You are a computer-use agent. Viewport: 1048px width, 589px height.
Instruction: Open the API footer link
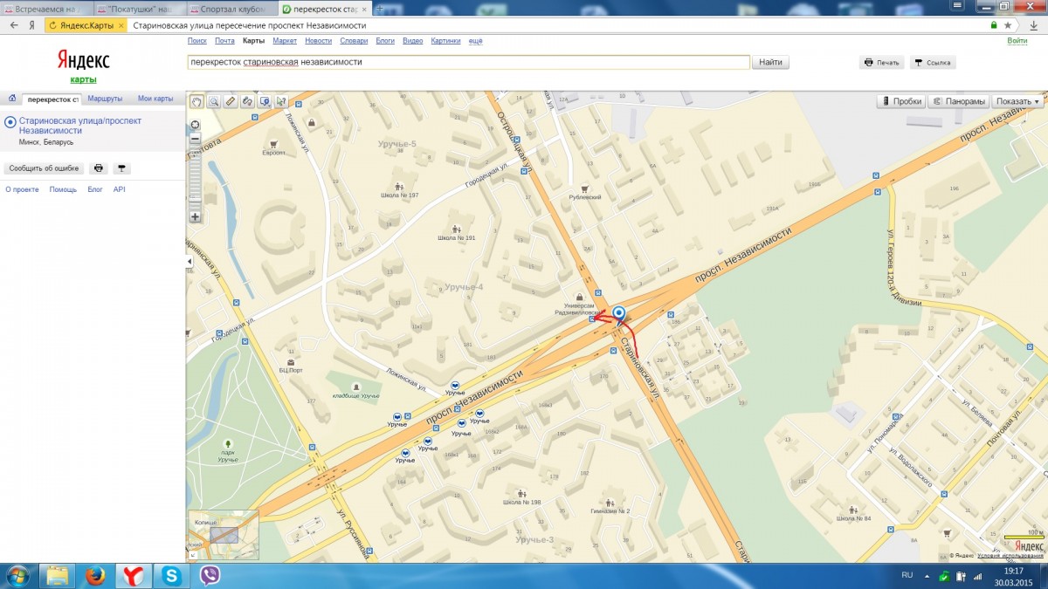pyautogui.click(x=120, y=189)
